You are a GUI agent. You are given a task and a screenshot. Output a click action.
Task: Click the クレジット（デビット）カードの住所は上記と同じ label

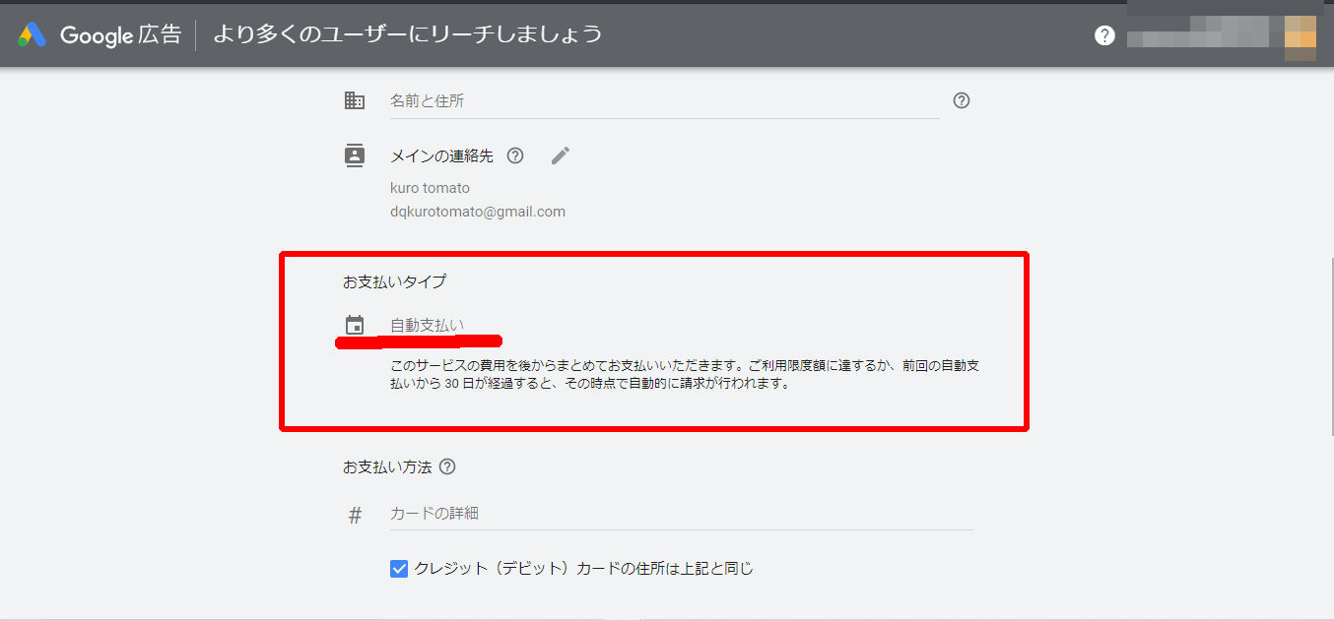pos(583,568)
